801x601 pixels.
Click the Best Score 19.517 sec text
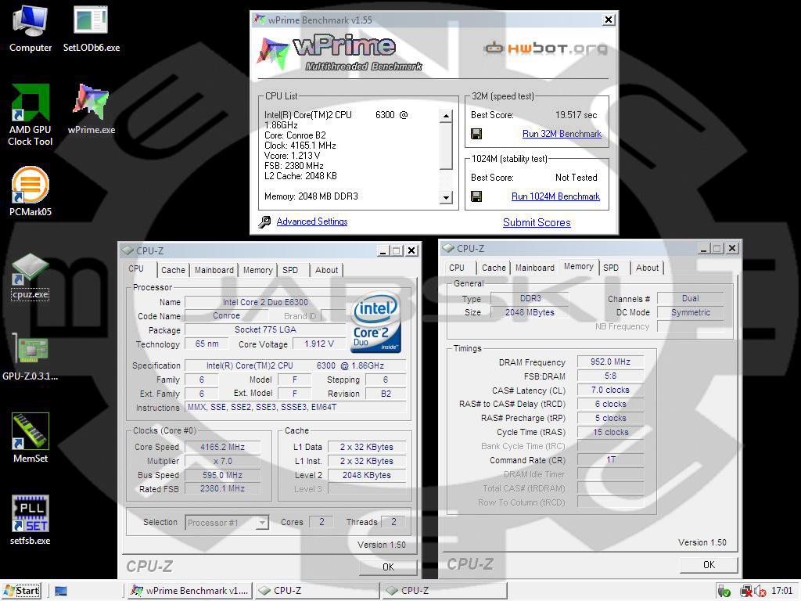click(x=576, y=115)
